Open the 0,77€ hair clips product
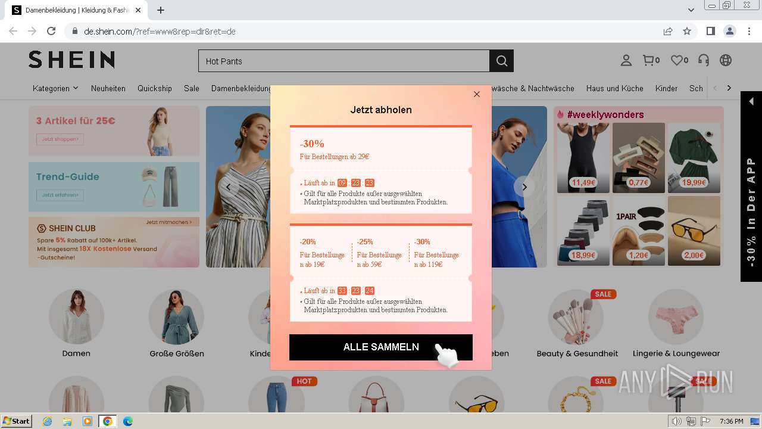Viewport: 762px width, 429px height. click(x=639, y=158)
